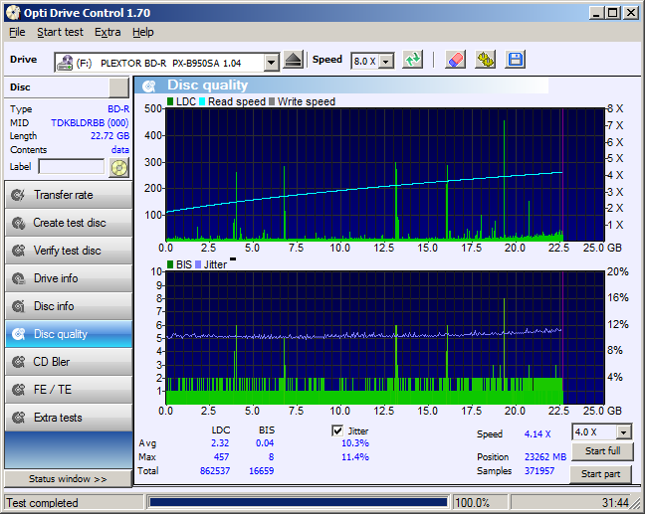Expand the Drive selection dropdown arrow
This screenshot has width=645, height=514.
271,63
